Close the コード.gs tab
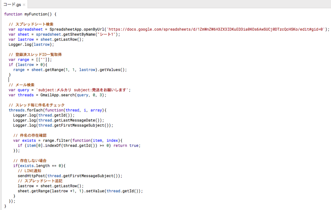This screenshot has width=331, height=210. (24, 5)
